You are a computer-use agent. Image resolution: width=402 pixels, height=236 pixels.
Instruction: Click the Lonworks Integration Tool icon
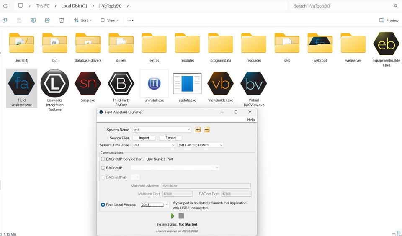coord(54,84)
